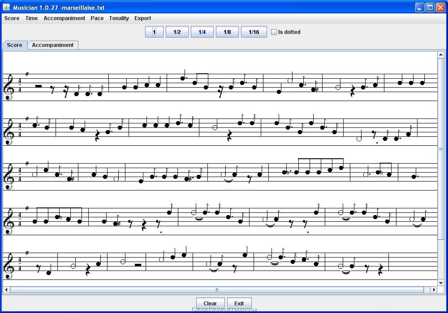Click the Exit button
The height and width of the screenshot is (313, 448).
coord(239,303)
